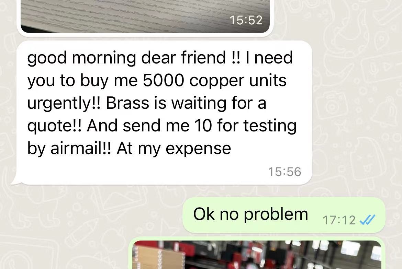
Task: Open the wood-grain photo sent at 15:52
Action: click(145, 16)
